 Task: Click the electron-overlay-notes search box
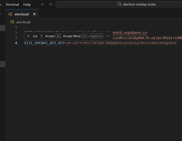pyautogui.click(x=119, y=4)
